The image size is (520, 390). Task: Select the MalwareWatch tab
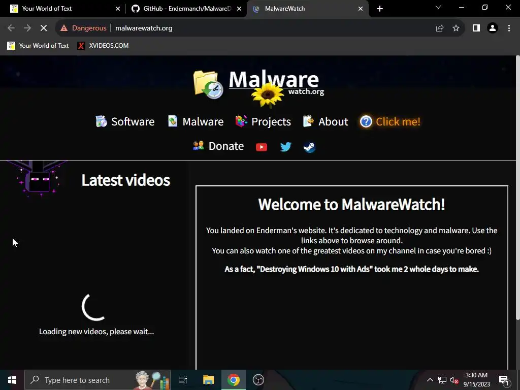tap(307, 9)
